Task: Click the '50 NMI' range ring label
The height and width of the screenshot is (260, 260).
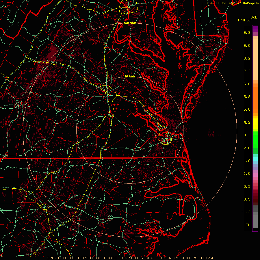Action: click(x=130, y=77)
